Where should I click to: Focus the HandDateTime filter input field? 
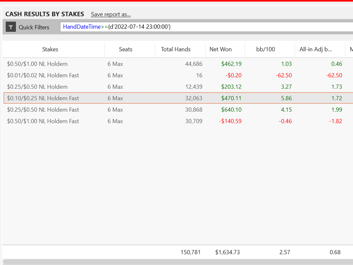click(206, 27)
